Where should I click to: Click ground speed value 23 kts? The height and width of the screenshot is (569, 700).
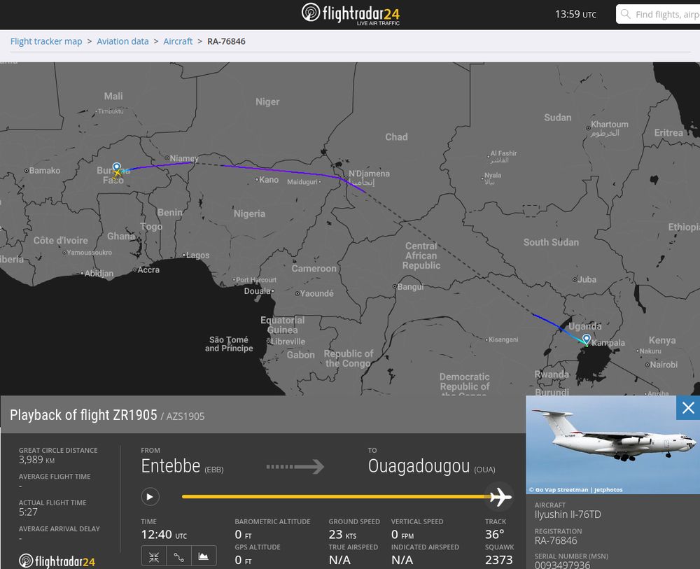pos(342,535)
